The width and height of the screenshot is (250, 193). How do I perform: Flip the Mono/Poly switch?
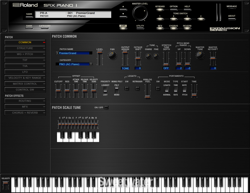pos(117,90)
